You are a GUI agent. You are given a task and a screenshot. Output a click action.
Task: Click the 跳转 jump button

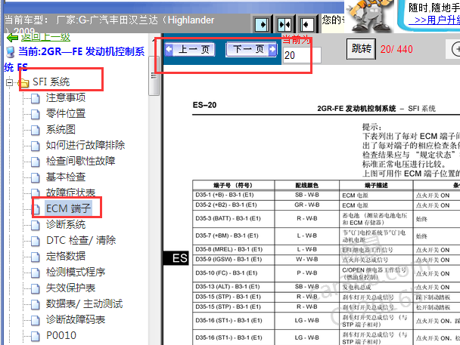coord(362,49)
